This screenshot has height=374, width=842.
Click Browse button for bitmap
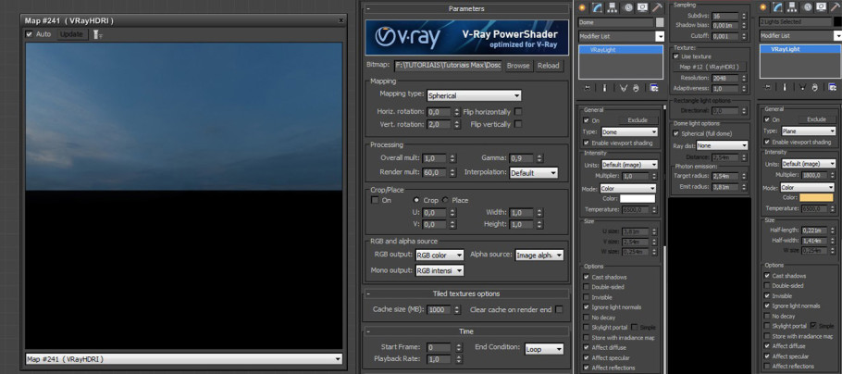(518, 66)
